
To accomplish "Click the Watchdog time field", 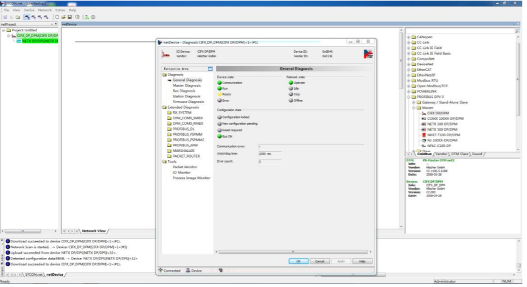I will (x=269, y=154).
